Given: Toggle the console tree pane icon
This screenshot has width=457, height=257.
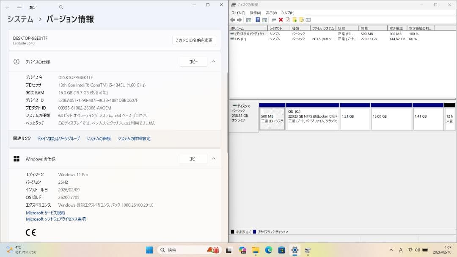Looking at the screenshot, I should 249,19.
